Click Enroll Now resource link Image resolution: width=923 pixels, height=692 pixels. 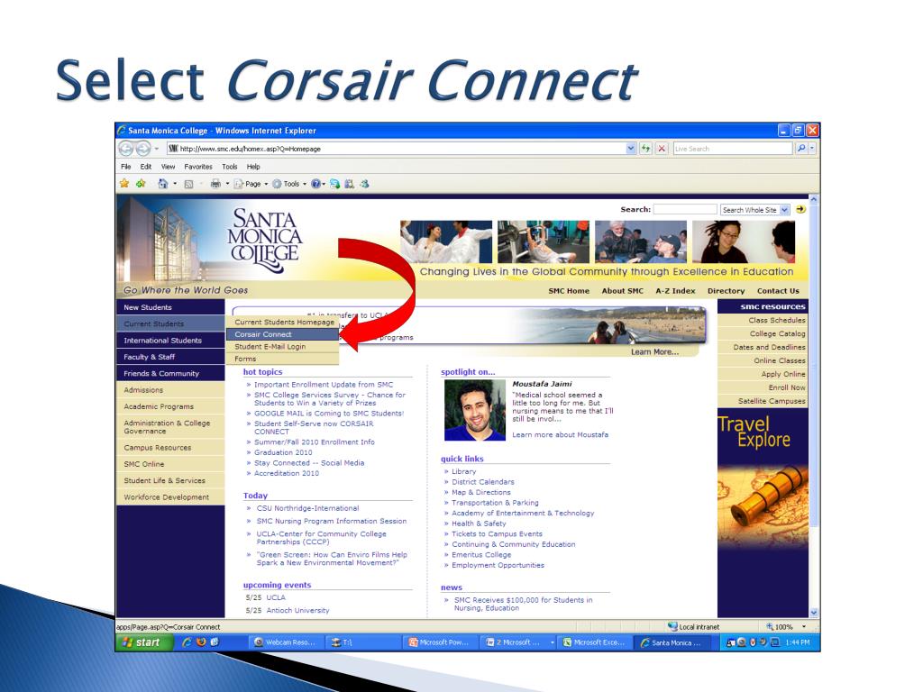787,387
